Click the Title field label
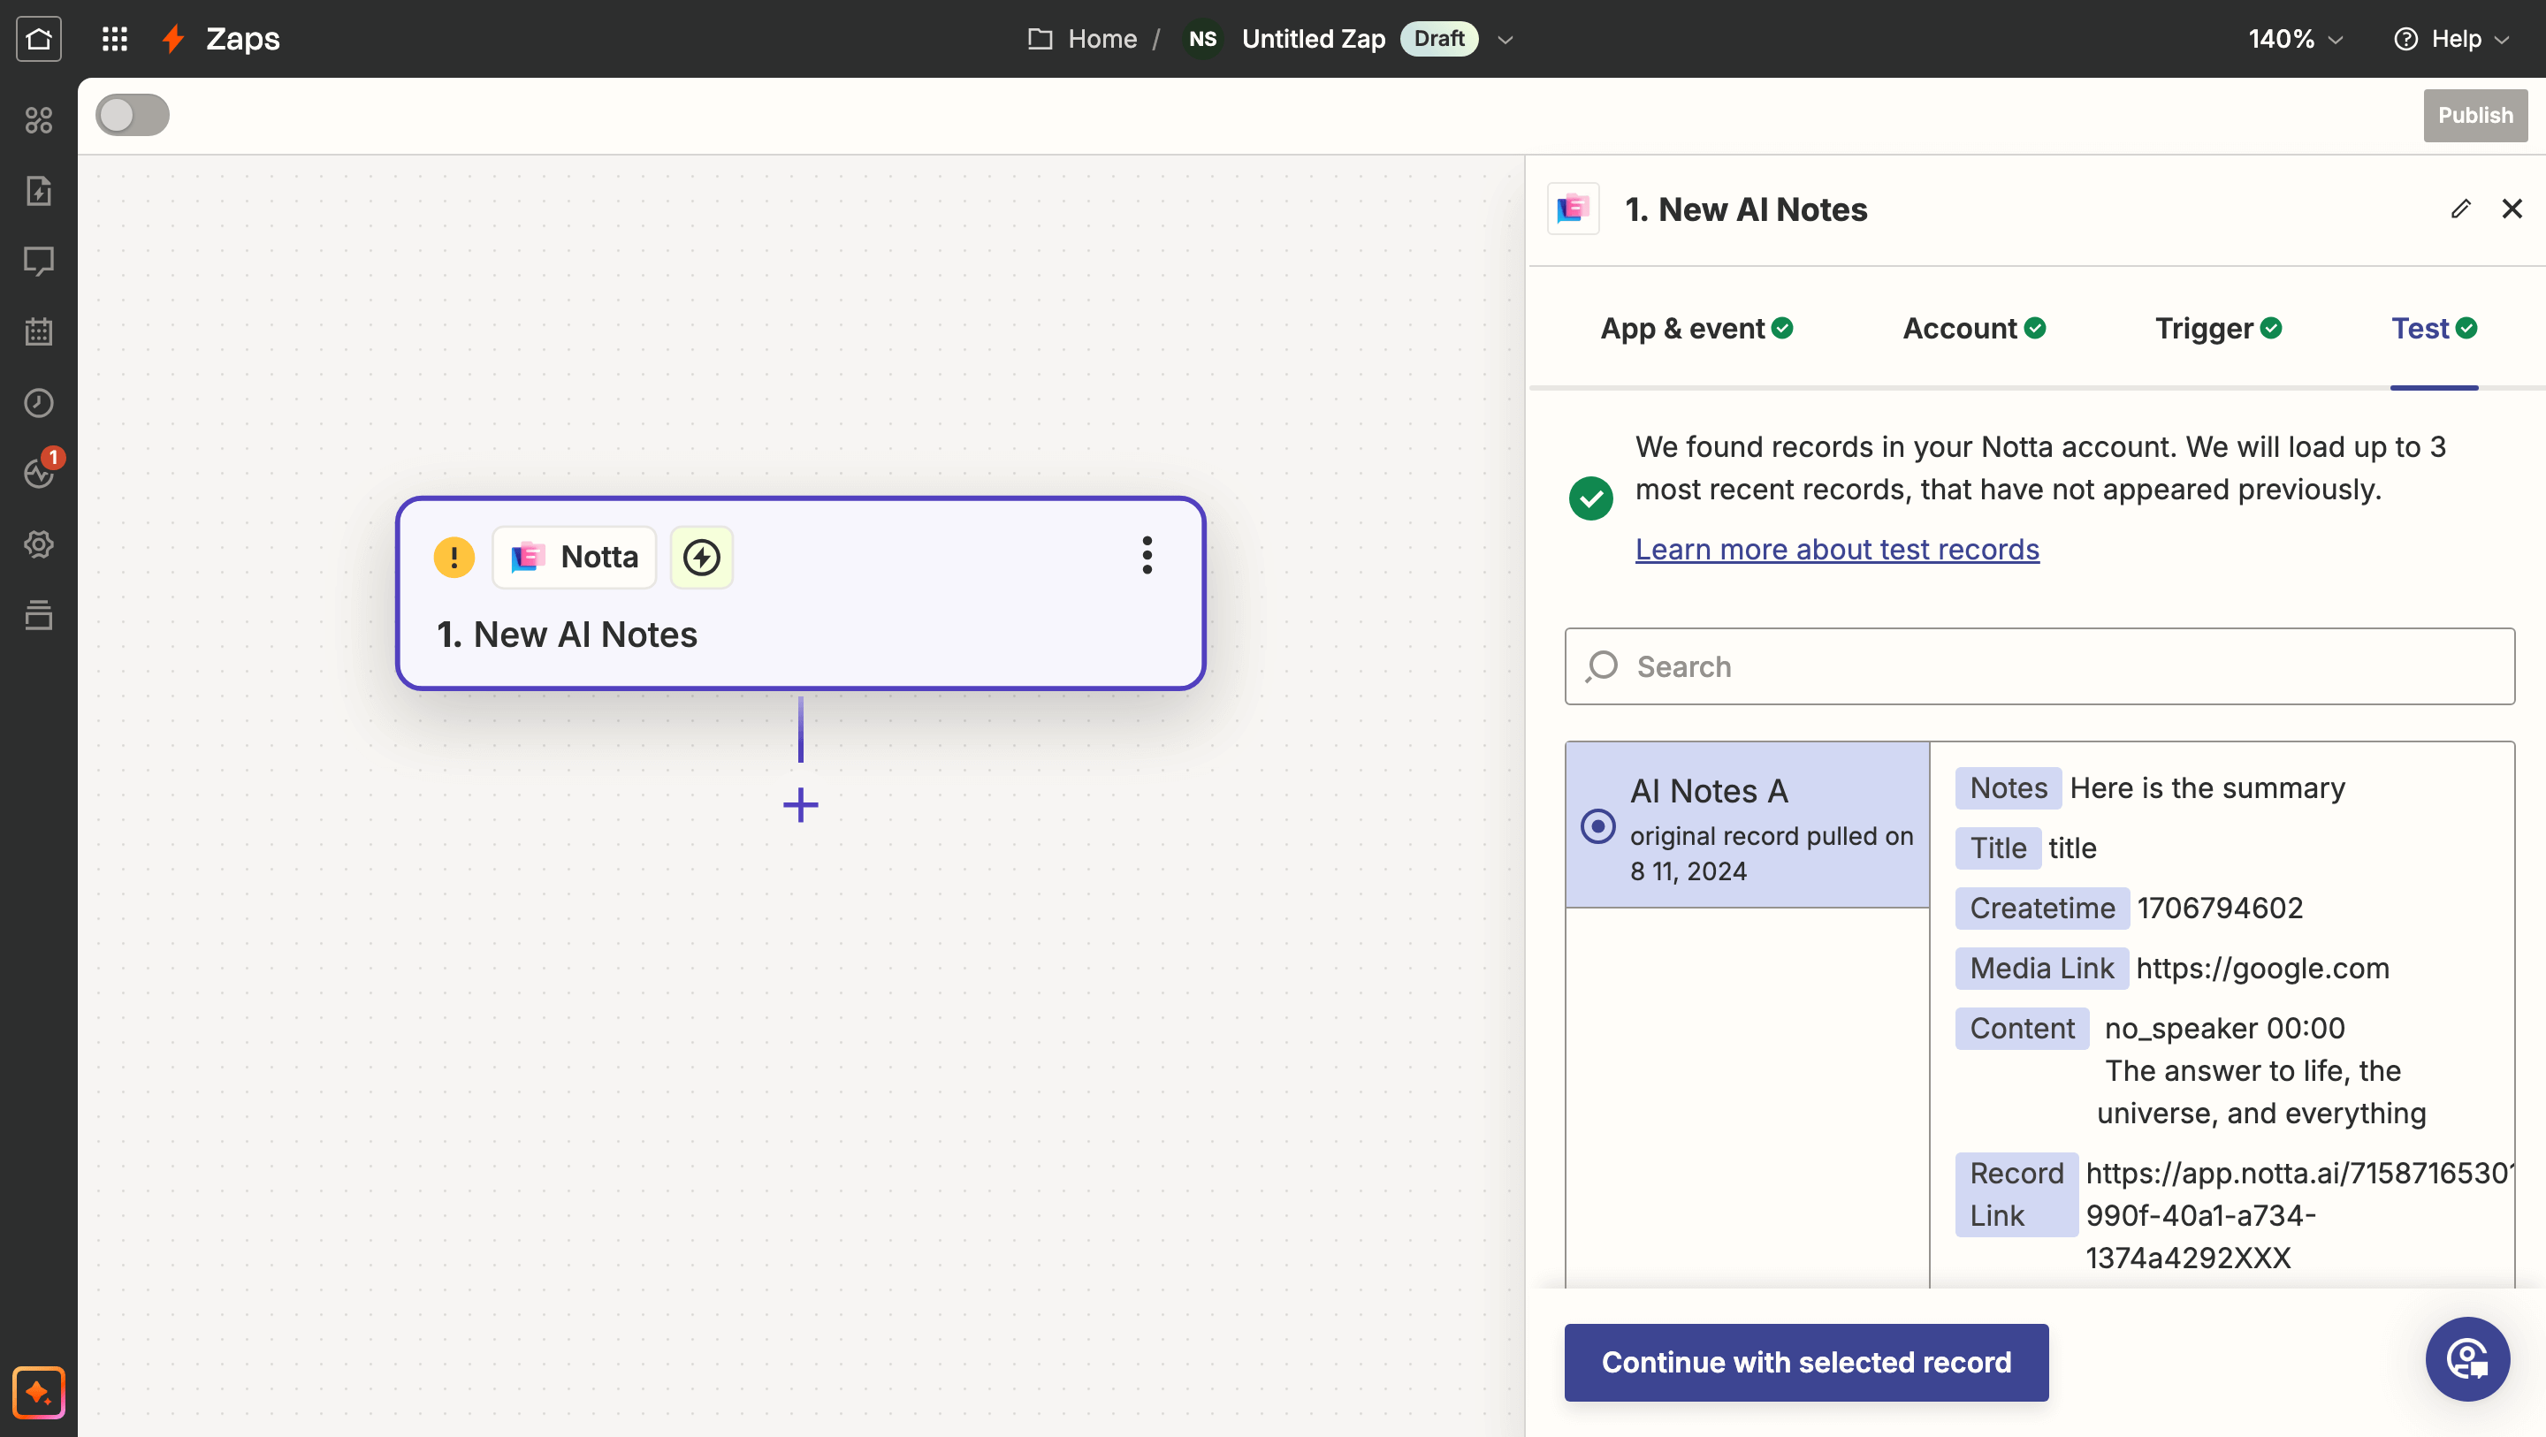The height and width of the screenshot is (1437, 2546). coord(1998,848)
